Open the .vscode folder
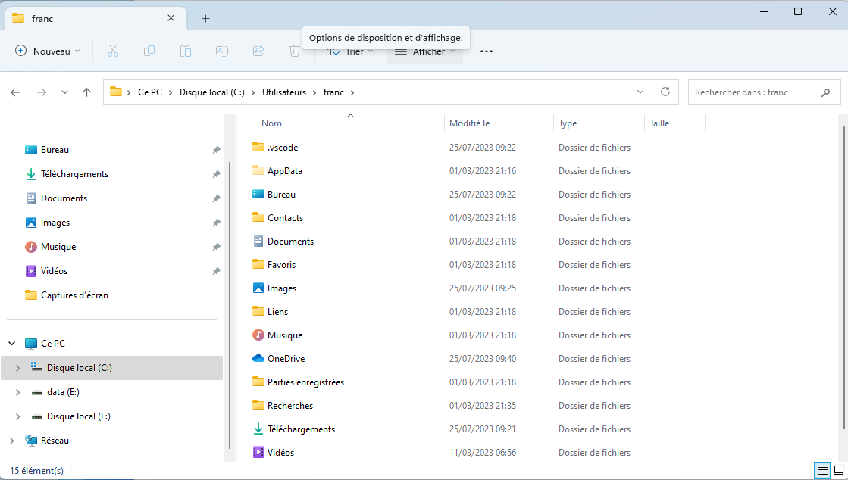Viewport: 848px width, 480px height. coord(282,148)
